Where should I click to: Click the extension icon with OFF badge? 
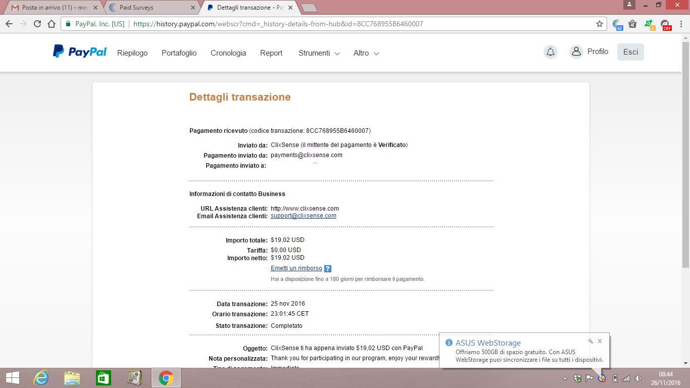(x=666, y=24)
